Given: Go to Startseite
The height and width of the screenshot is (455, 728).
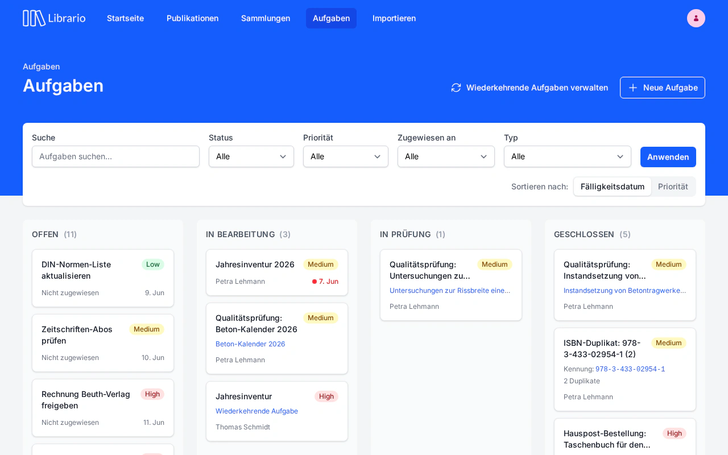Looking at the screenshot, I should [x=125, y=18].
